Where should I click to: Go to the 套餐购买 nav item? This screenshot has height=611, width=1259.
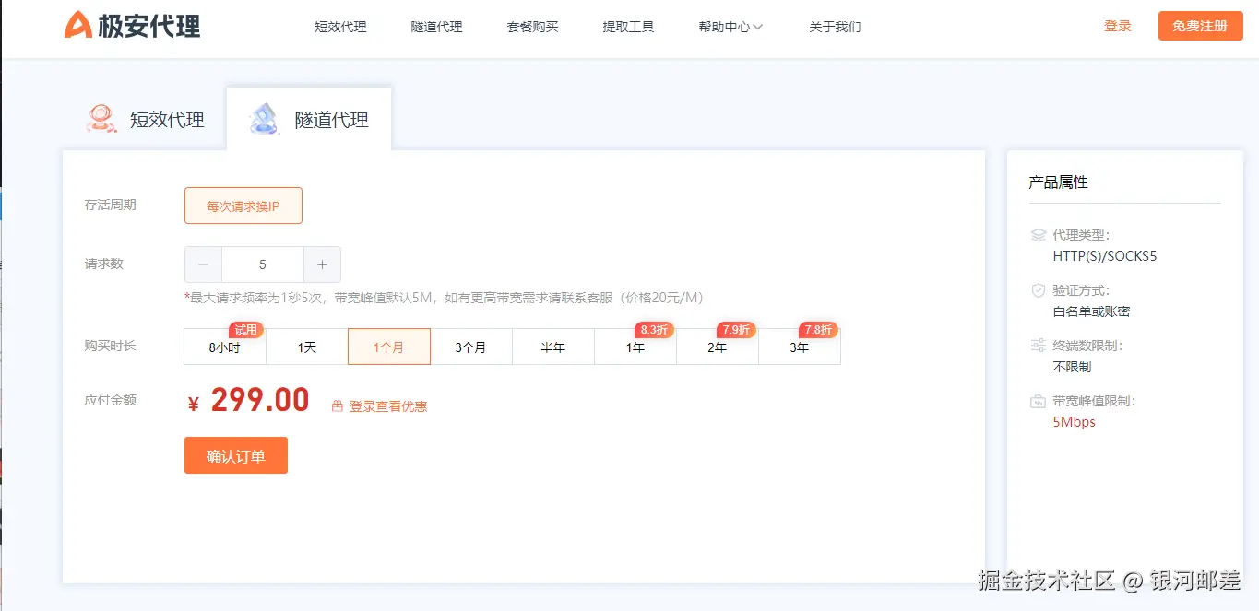click(x=532, y=27)
